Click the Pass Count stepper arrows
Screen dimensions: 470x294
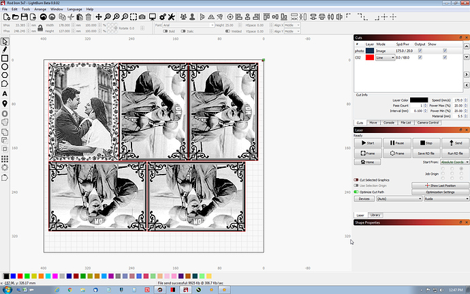point(425,106)
